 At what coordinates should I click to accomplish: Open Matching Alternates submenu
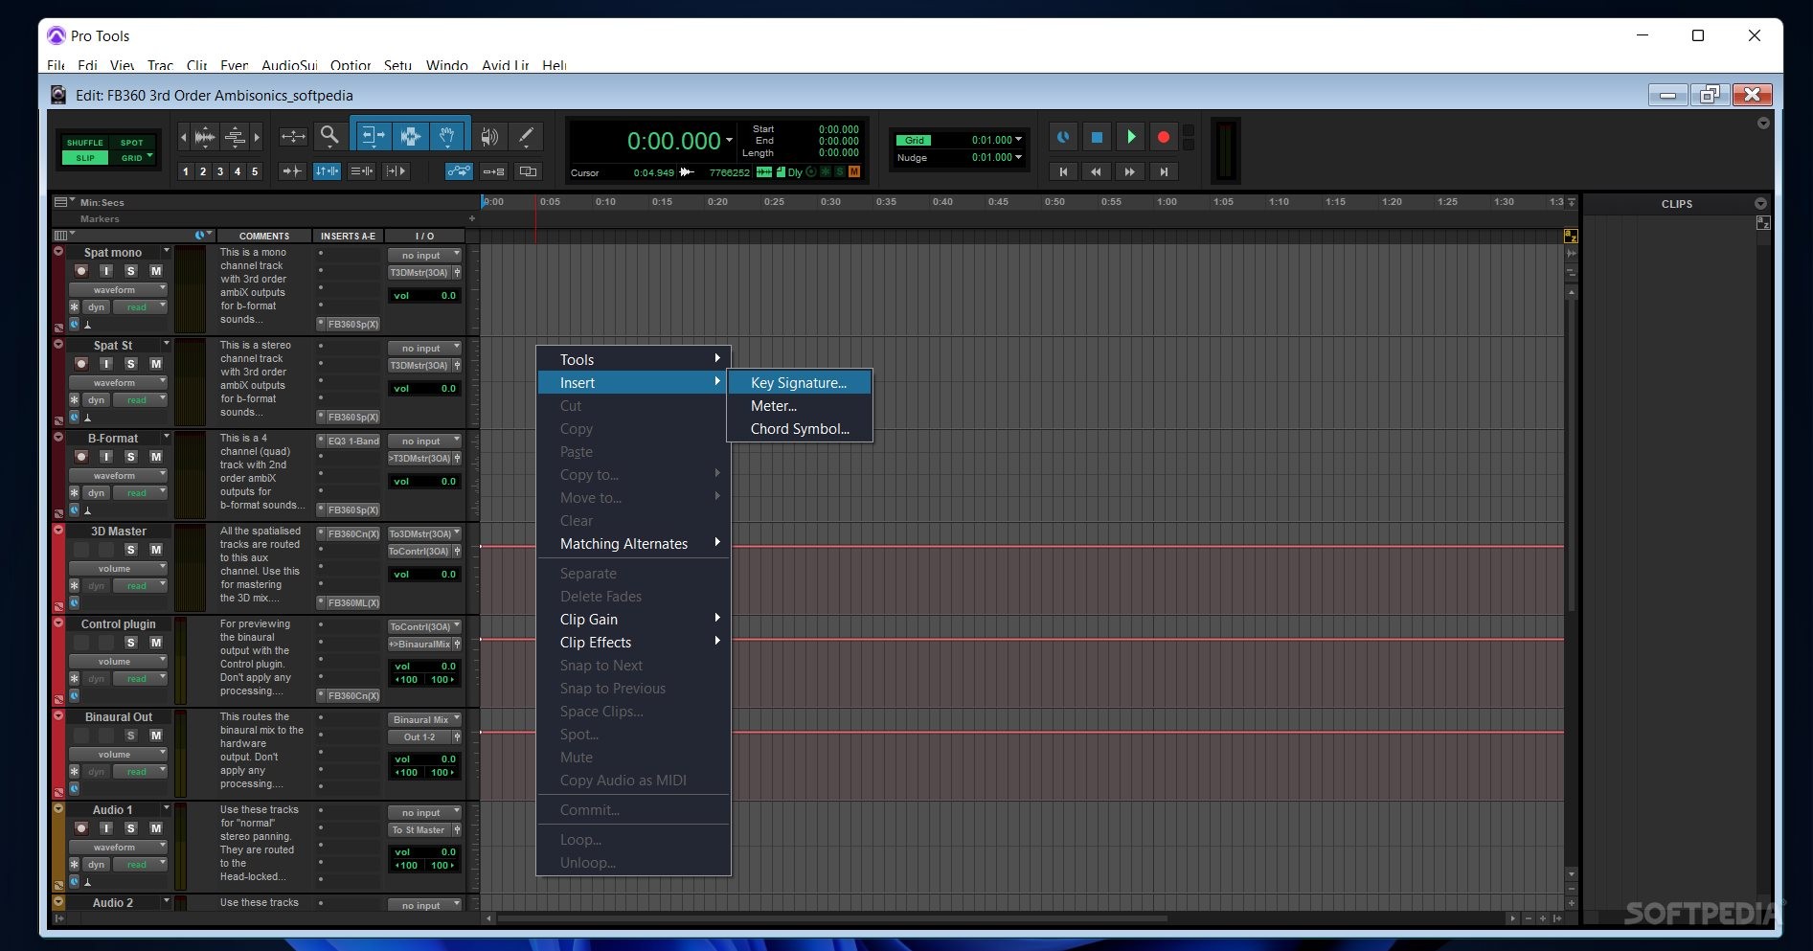(x=633, y=543)
